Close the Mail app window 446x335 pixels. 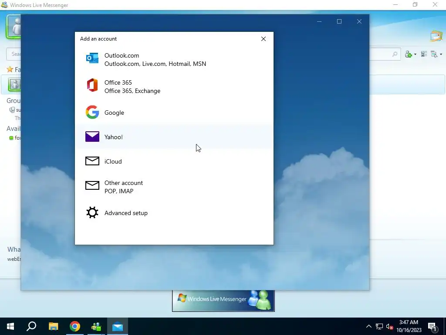(x=359, y=21)
